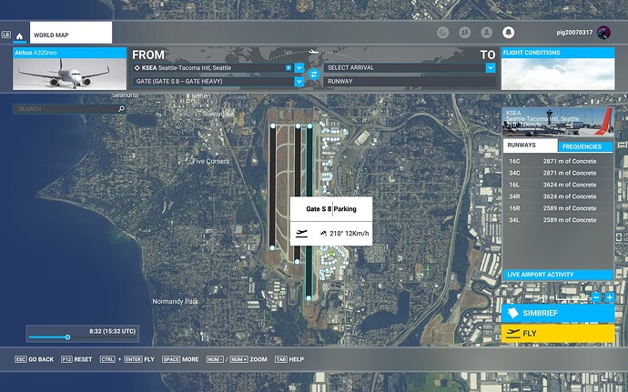Expand the departure airport dropdown
Screen dimensions: 628x392
299,67
